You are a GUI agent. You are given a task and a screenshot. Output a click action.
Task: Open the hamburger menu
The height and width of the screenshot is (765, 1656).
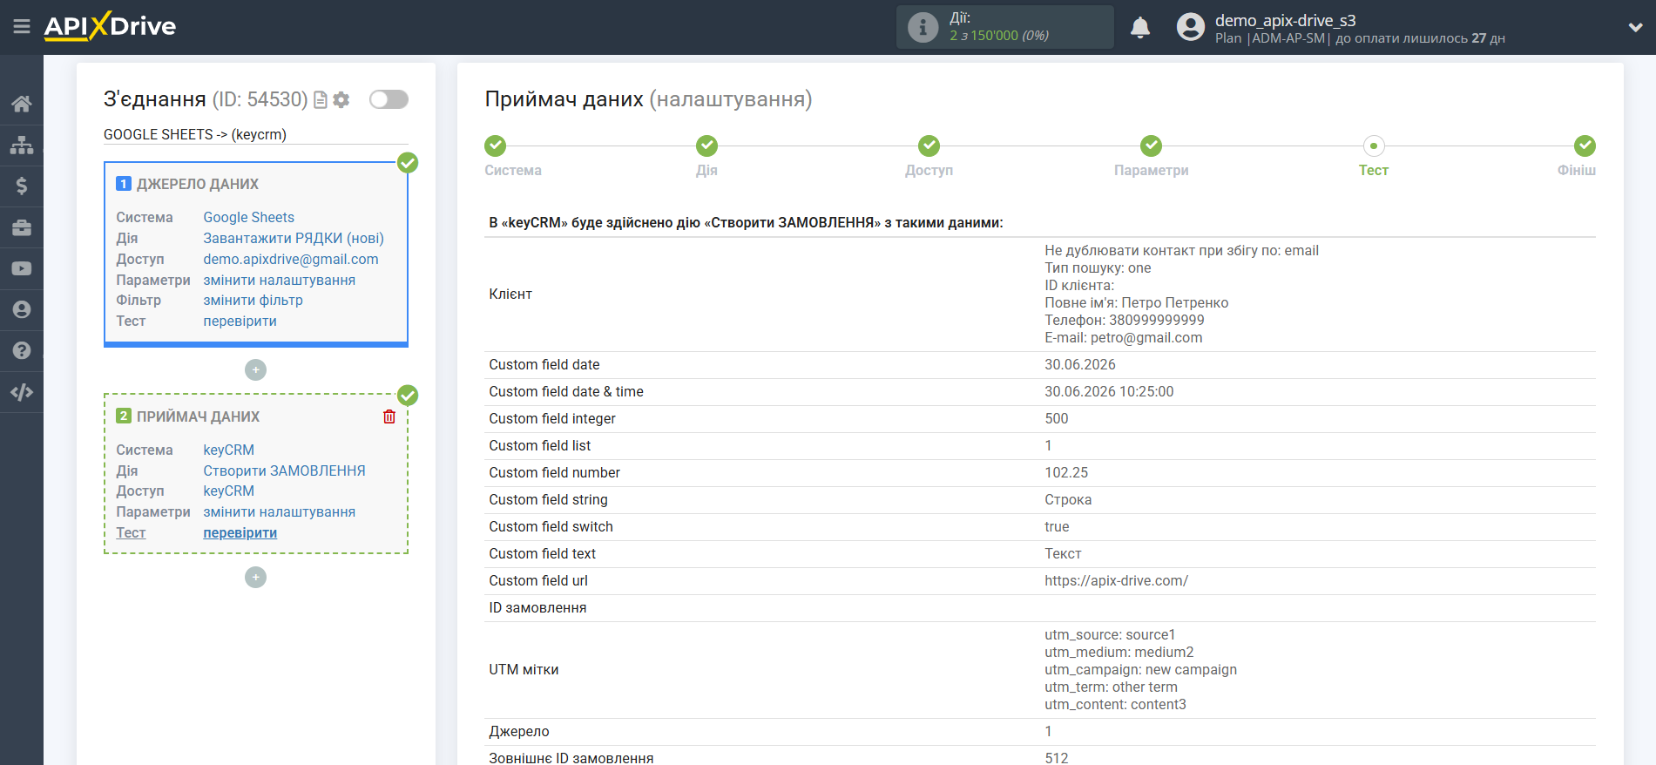[22, 27]
